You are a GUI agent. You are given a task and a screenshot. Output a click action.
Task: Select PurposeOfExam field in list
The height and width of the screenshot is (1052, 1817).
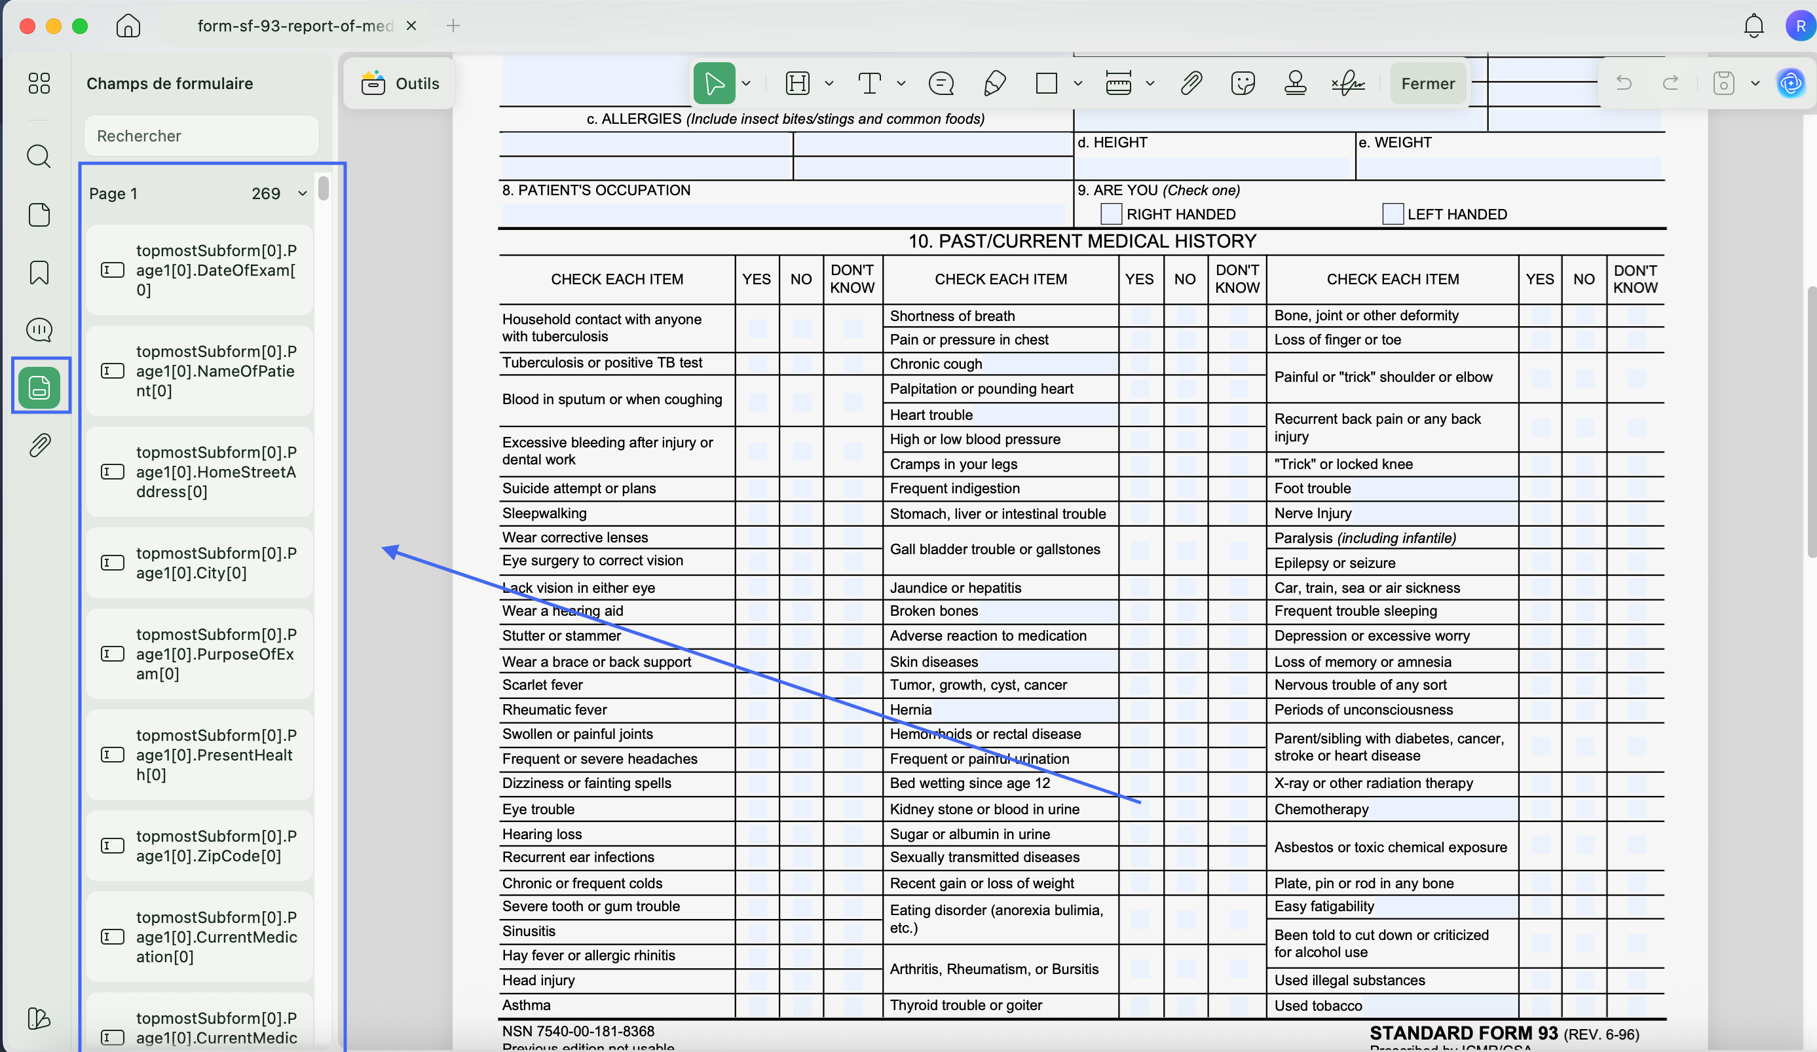(200, 654)
